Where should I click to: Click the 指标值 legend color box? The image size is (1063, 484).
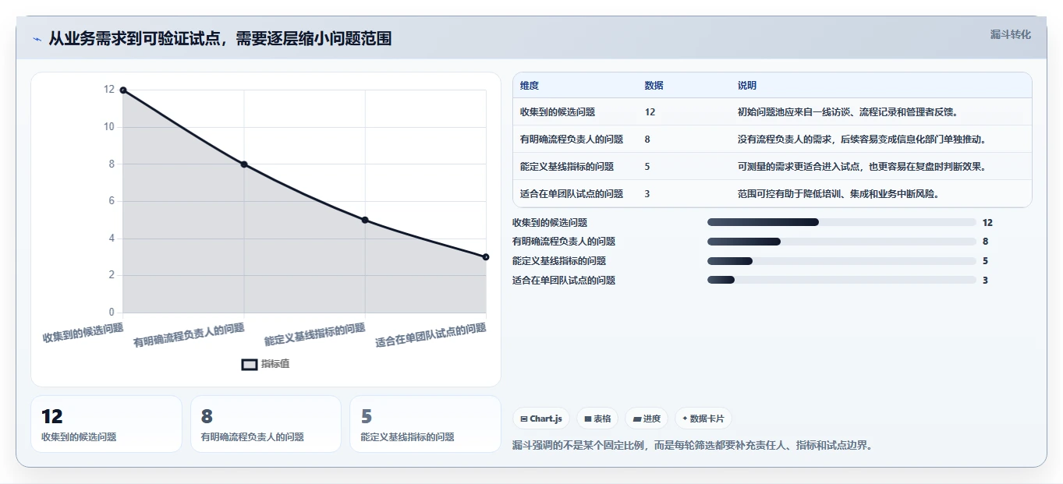tap(250, 364)
